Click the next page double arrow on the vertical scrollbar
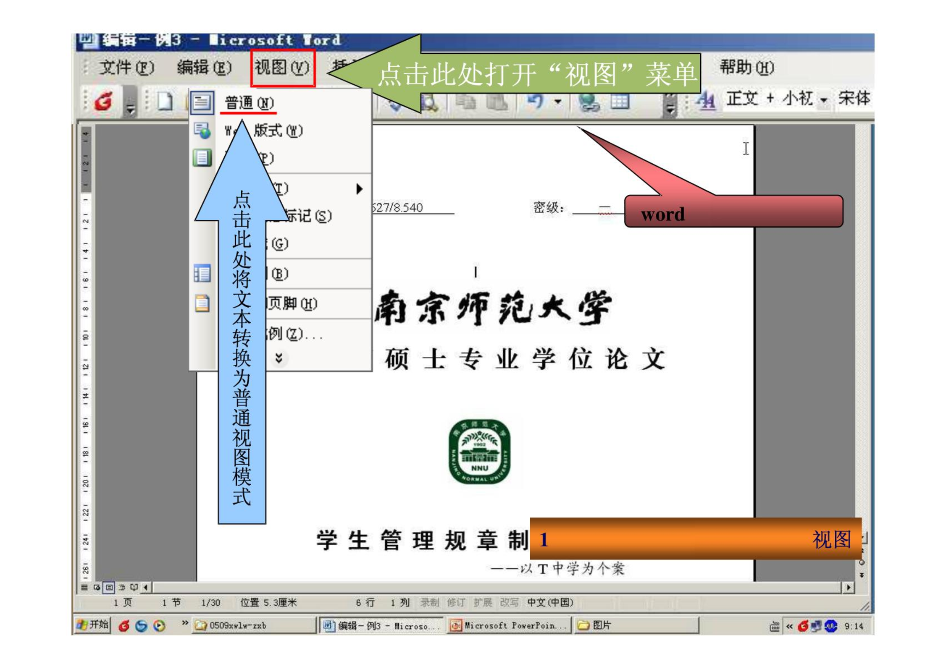The height and width of the screenshot is (669, 946). click(862, 575)
